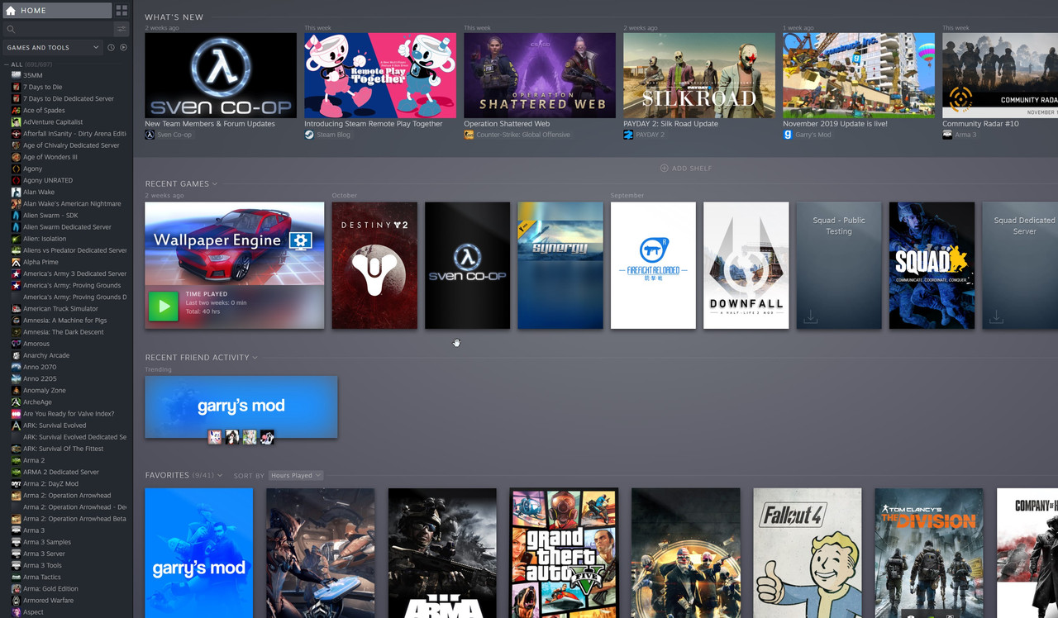This screenshot has width=1058, height=618.
Task: Open advanced filter options icon
Action: [122, 29]
